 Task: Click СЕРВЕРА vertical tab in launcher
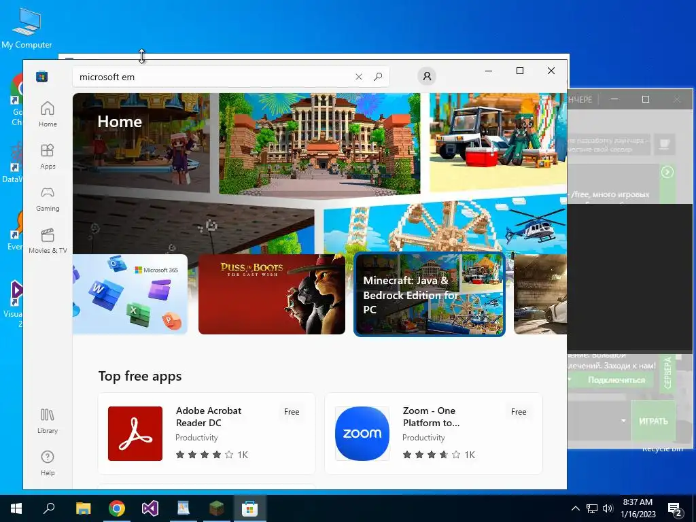coord(667,373)
